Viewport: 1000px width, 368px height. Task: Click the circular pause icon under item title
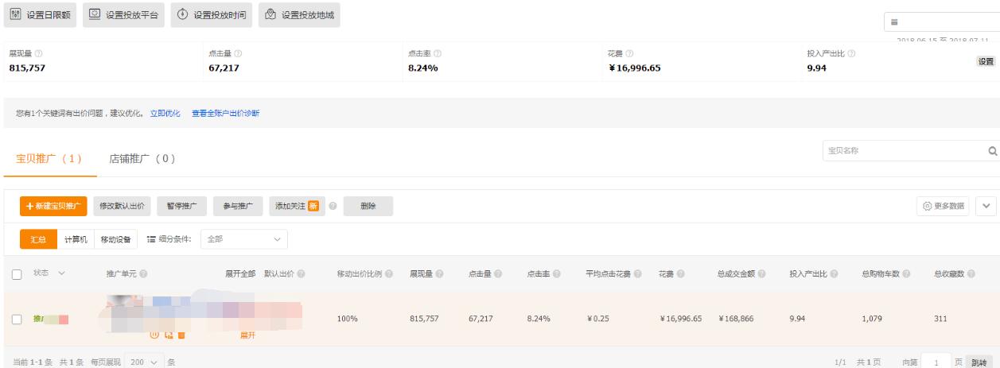tap(156, 335)
